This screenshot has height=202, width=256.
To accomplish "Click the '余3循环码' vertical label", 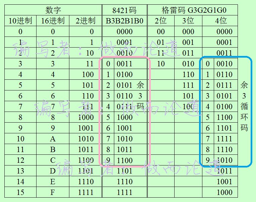I will click(x=244, y=107).
